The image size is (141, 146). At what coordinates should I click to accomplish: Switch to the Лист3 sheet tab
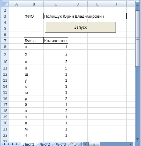[x=61, y=144]
